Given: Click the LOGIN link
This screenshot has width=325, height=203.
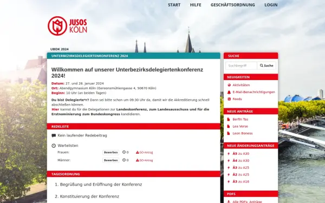Looking at the screenshot, I should click(271, 5).
